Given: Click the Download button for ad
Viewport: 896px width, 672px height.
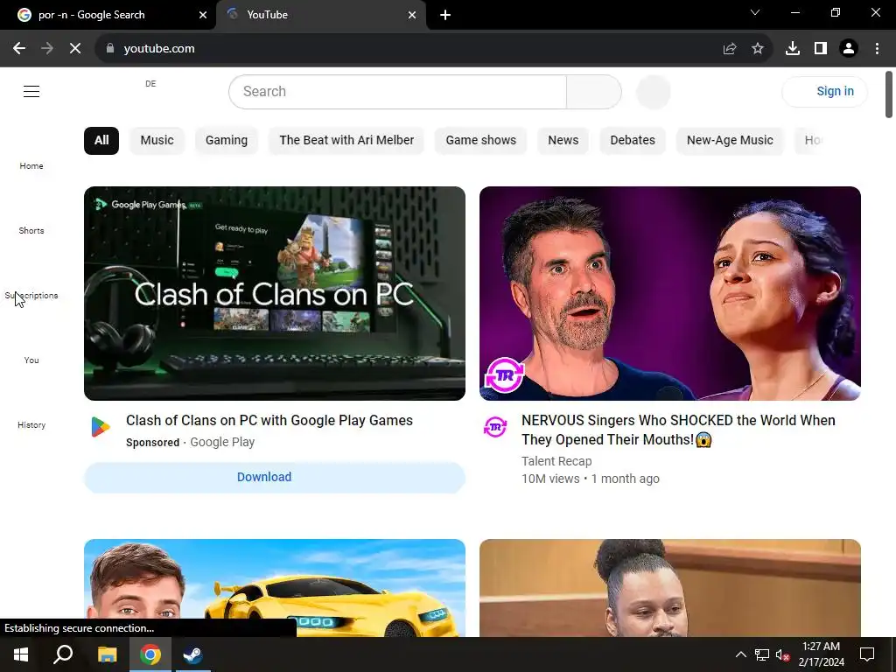Looking at the screenshot, I should coord(274,477).
